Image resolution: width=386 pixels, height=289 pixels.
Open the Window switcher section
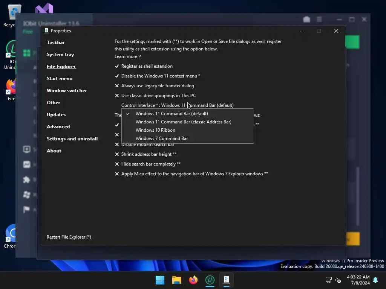67,90
